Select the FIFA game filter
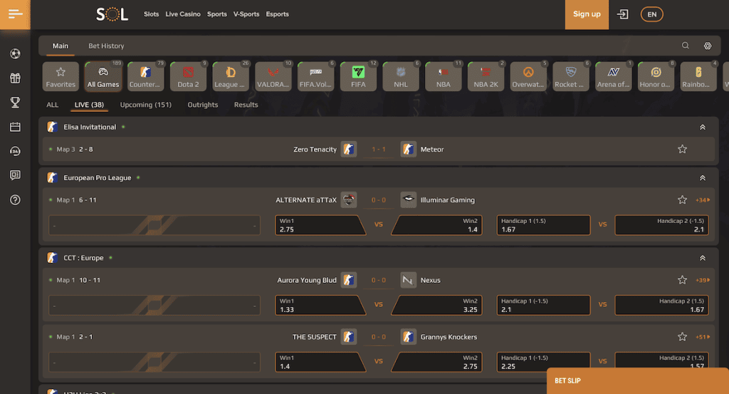This screenshot has width=729, height=394. pyautogui.click(x=359, y=76)
